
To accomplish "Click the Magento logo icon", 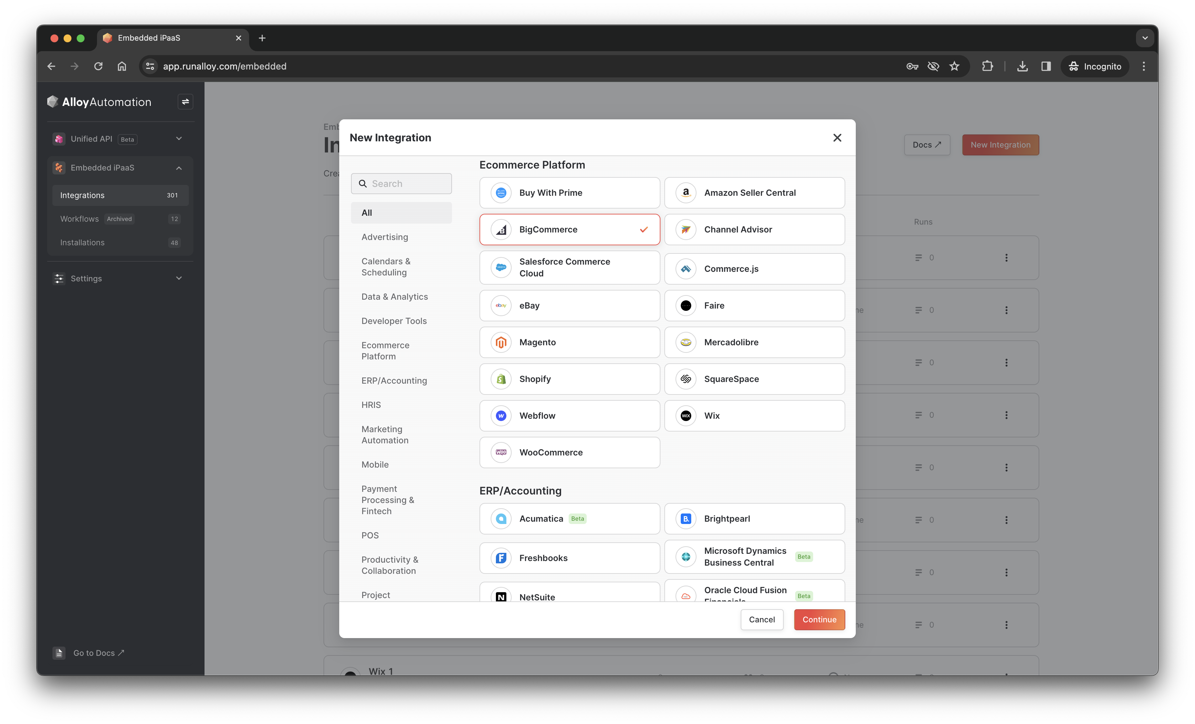I will click(501, 342).
